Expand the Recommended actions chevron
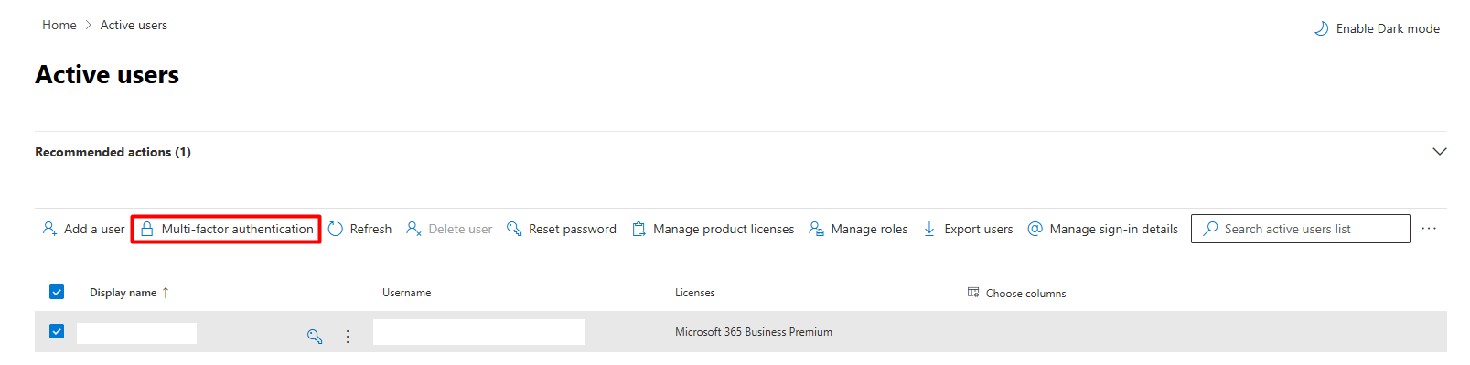 1439,152
